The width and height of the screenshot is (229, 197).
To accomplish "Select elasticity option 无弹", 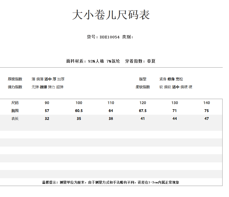I will (35, 87).
